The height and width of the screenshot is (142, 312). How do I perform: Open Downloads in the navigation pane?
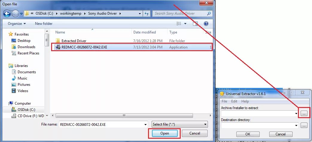[26, 47]
